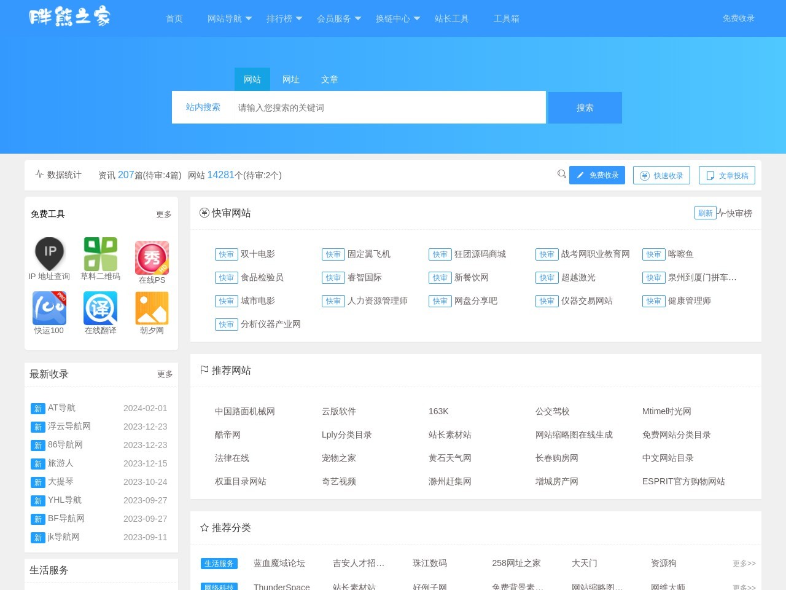
Task: Expand the 换链中心 dropdown menu
Action: point(398,18)
